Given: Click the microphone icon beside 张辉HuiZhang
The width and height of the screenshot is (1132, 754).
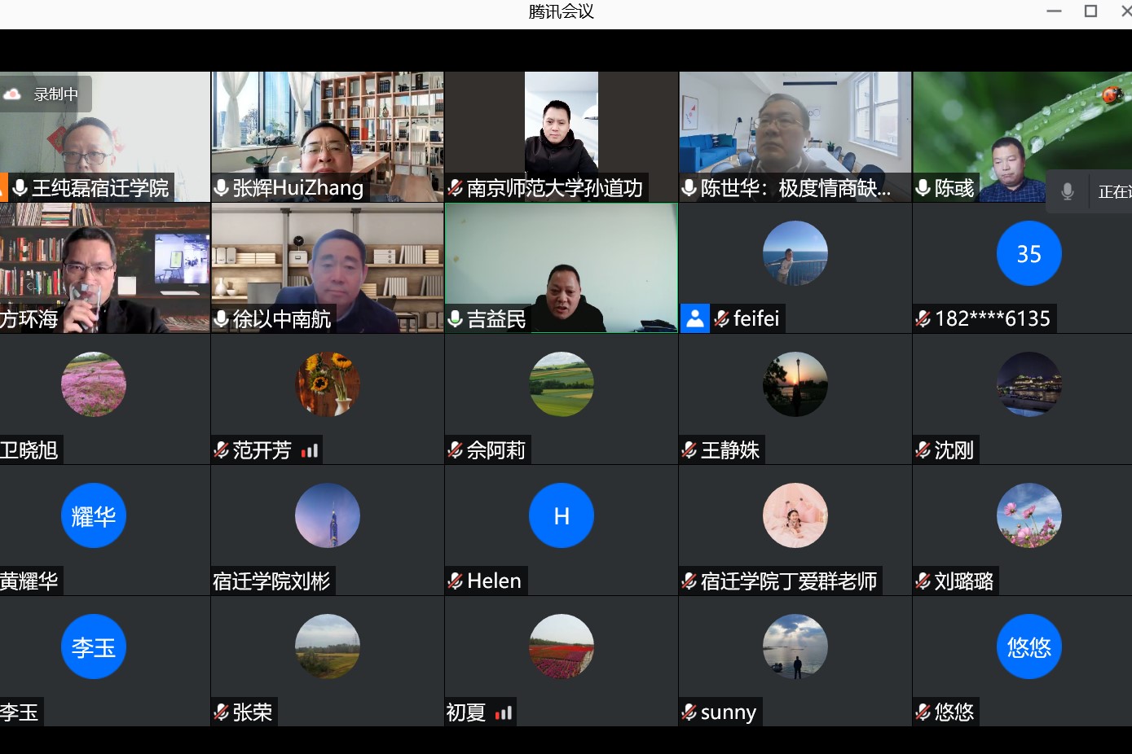Looking at the screenshot, I should coord(221,188).
